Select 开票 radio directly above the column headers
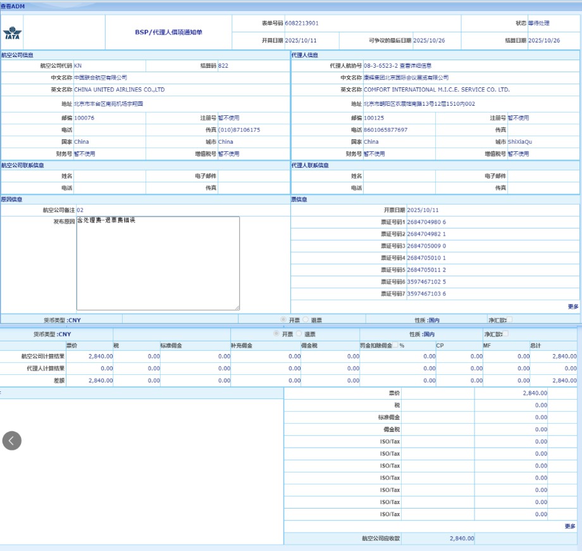The height and width of the screenshot is (551, 582). (276, 334)
